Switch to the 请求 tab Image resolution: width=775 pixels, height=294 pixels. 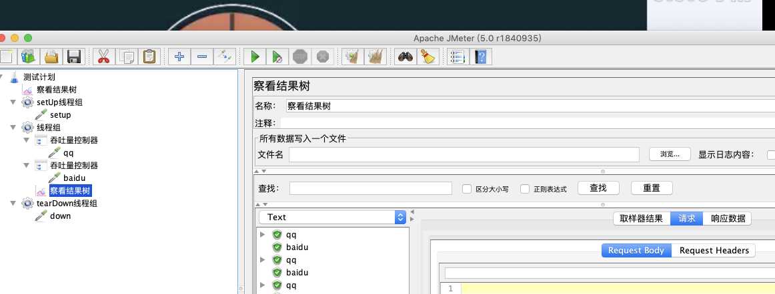point(686,219)
